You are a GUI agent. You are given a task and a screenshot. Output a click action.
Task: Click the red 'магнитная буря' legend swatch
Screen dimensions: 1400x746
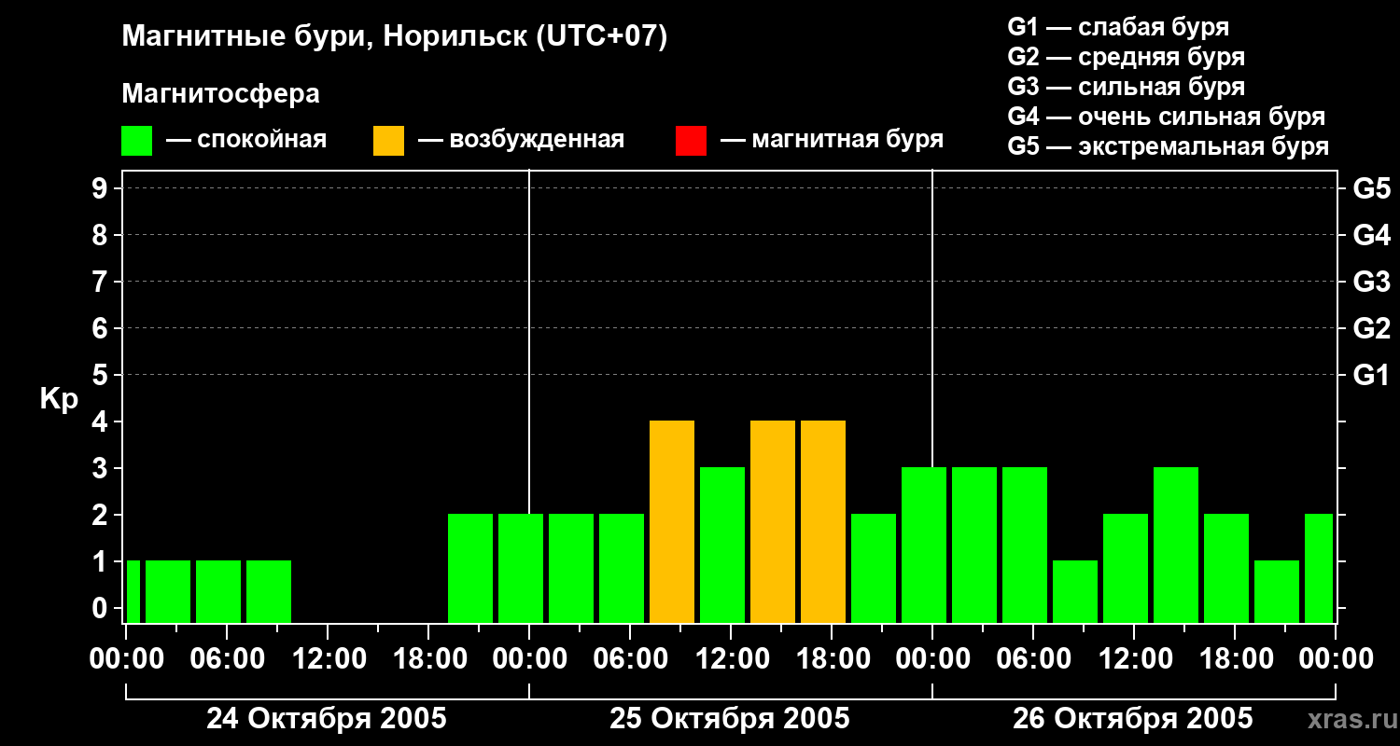pyautogui.click(x=691, y=141)
